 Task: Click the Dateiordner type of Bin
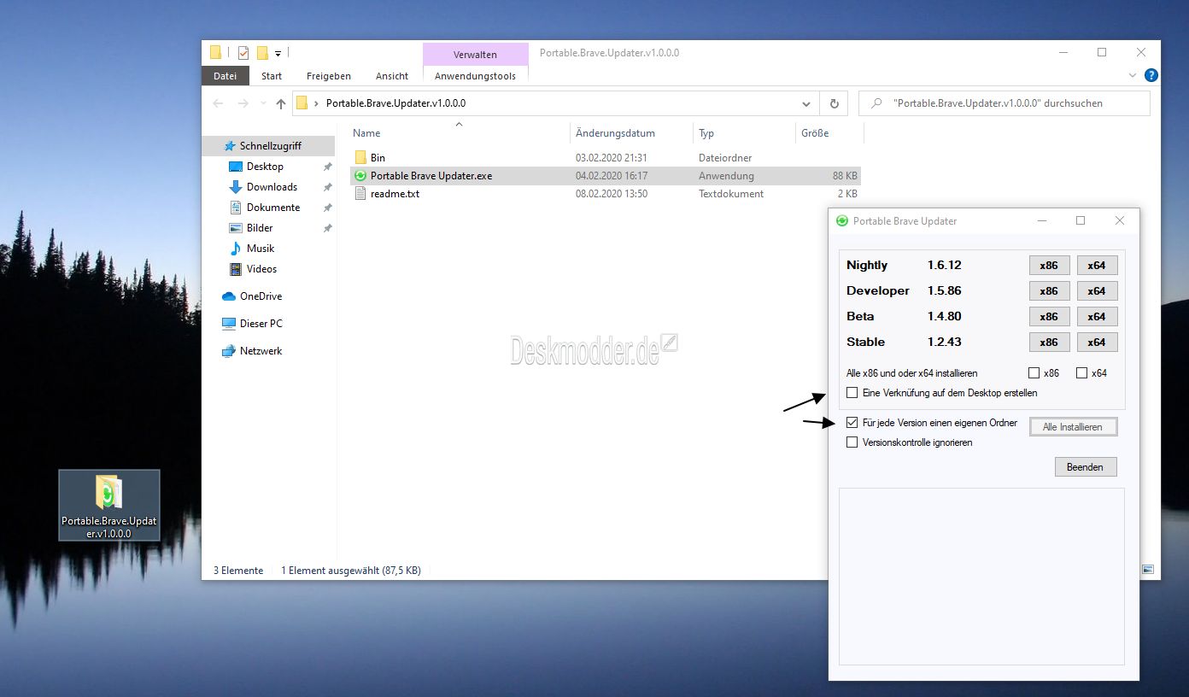725,158
